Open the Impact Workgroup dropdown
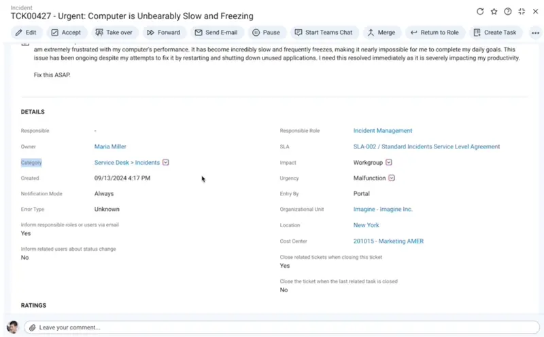544x337 pixels. point(389,163)
